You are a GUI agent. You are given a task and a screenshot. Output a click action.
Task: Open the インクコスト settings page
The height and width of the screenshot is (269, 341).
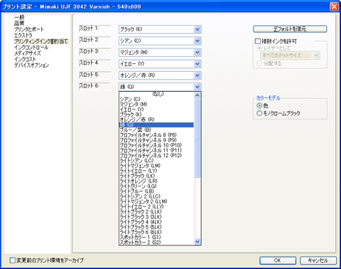(25, 59)
